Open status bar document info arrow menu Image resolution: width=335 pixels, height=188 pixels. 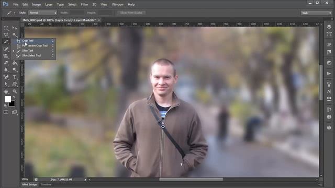click(85, 180)
